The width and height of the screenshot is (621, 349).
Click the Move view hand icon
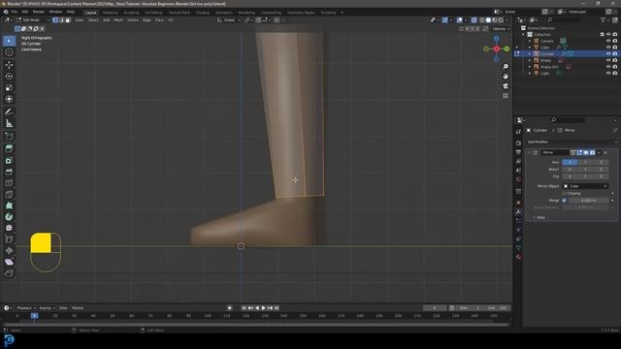(x=506, y=77)
